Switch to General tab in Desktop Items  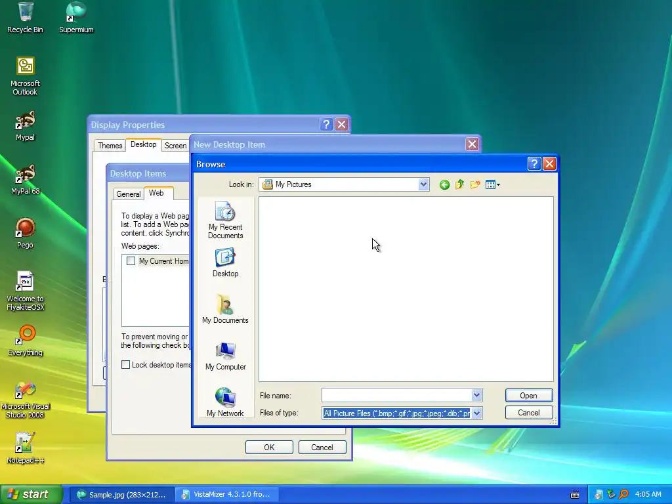pyautogui.click(x=128, y=194)
